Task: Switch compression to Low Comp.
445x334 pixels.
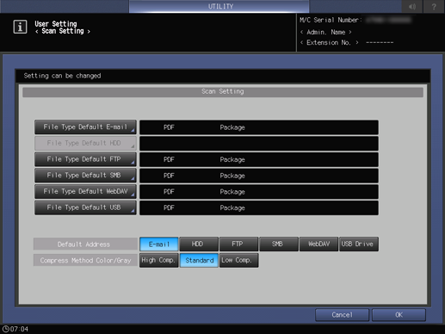Action: coord(238,260)
